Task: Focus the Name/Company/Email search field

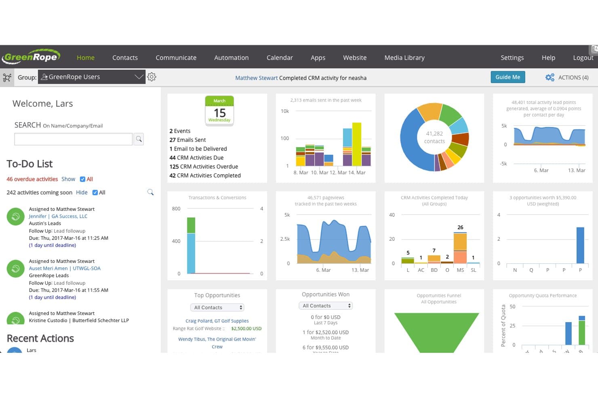Action: [x=73, y=139]
